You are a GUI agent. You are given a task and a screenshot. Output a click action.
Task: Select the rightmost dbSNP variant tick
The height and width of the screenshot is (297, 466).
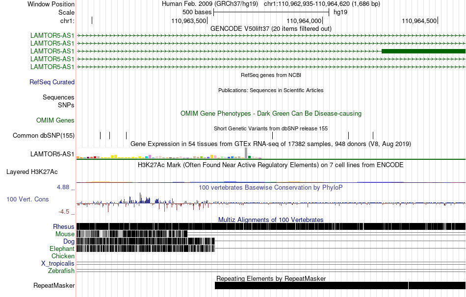point(373,135)
